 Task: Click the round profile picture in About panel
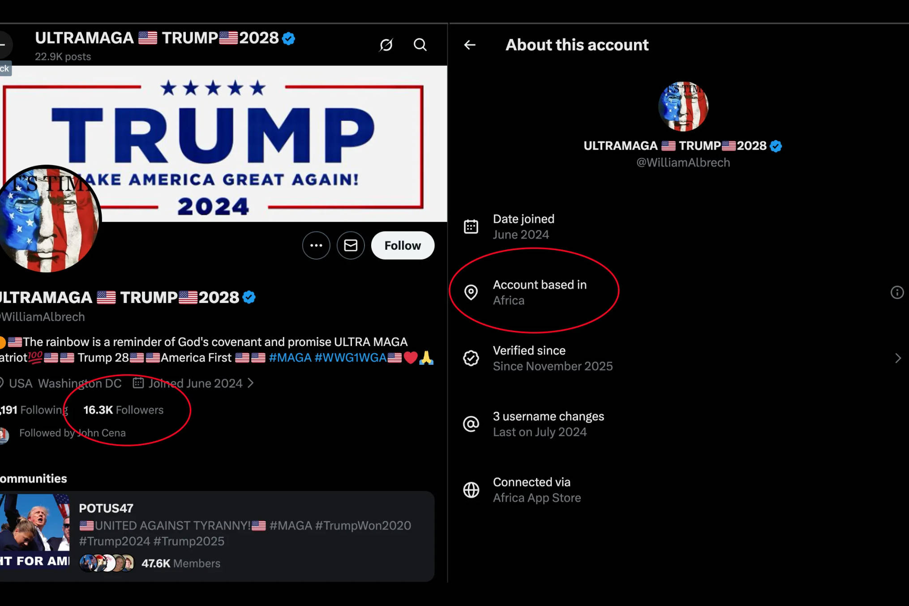click(x=683, y=107)
